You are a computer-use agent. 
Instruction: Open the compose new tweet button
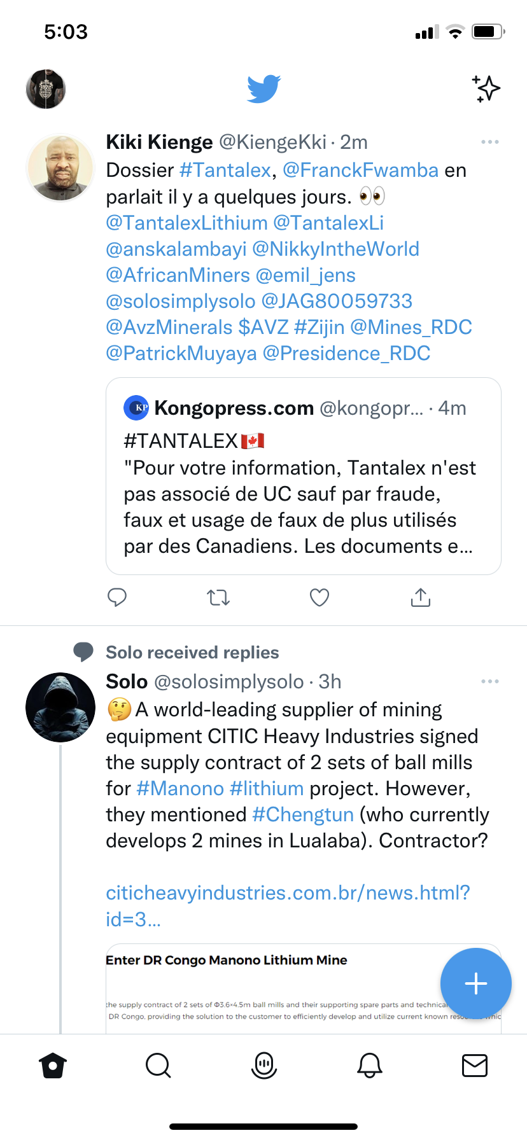coord(475,984)
